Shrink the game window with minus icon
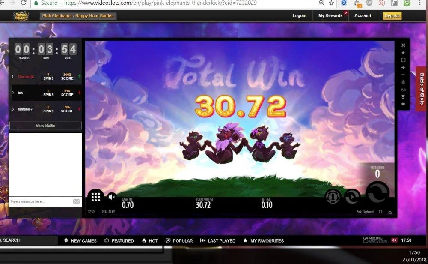Image resolution: width=428 pixels, height=264 pixels. (403, 75)
